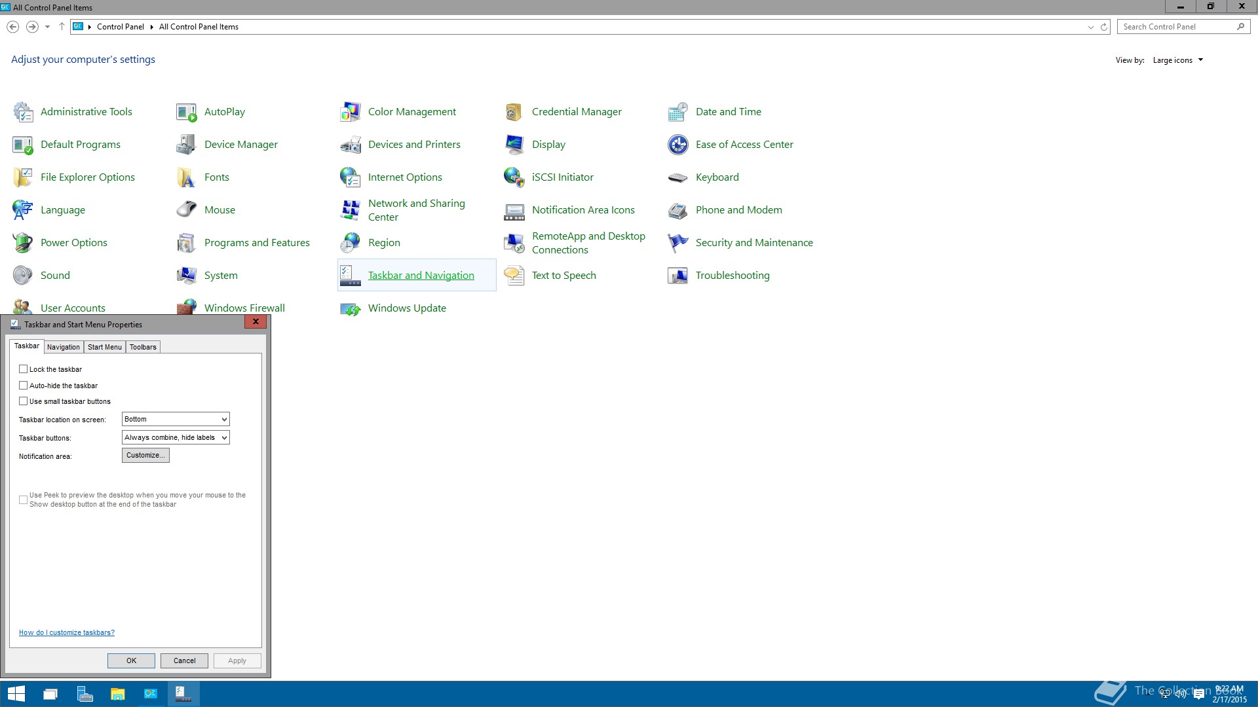Expand Taskbar location on screen dropdown
This screenshot has width=1258, height=707.
[x=176, y=419]
